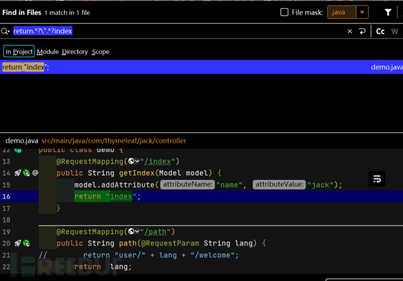Click the filter funnel icon
The image size is (403, 281).
point(388,12)
